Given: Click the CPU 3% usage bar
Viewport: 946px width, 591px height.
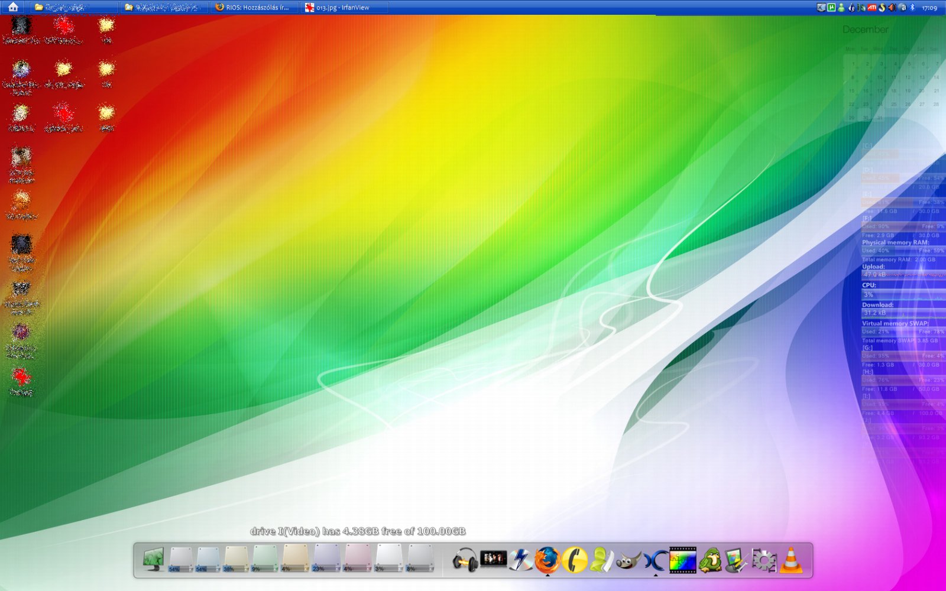Looking at the screenshot, I should [x=903, y=294].
